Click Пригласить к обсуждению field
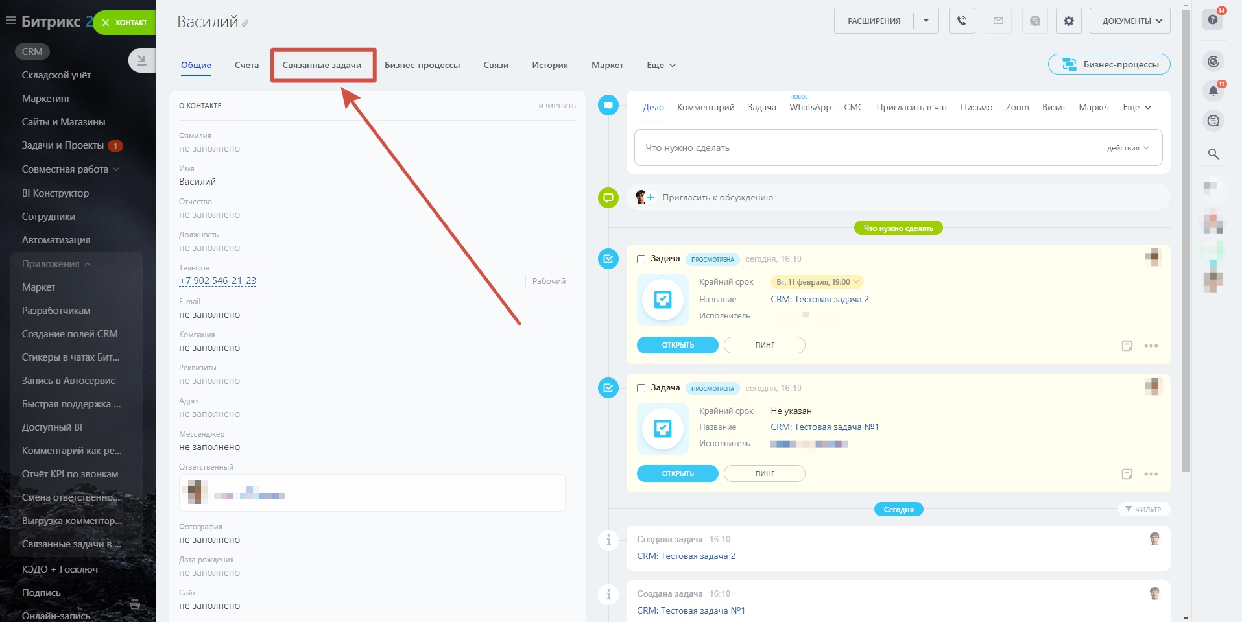The width and height of the screenshot is (1242, 622). click(x=898, y=197)
